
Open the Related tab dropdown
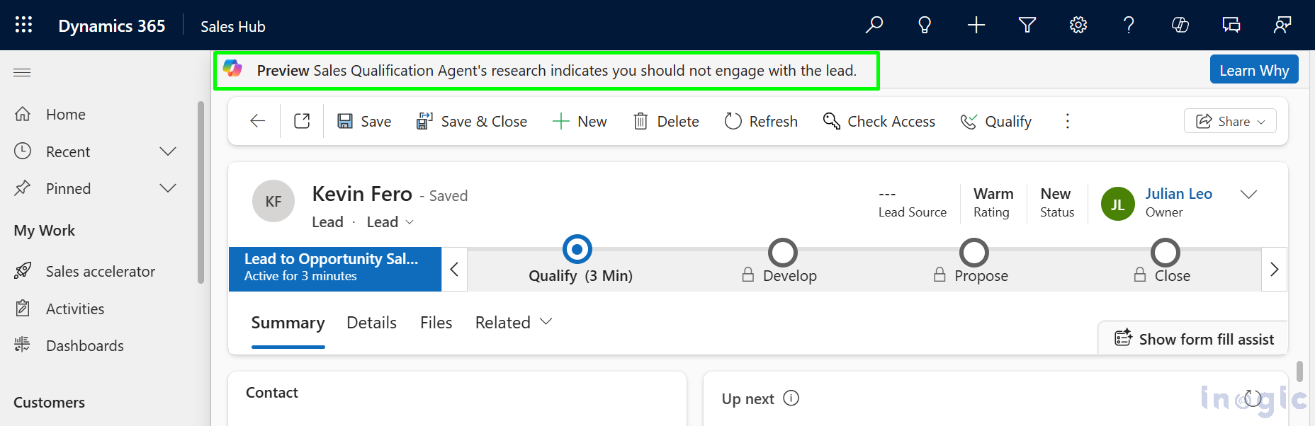click(514, 323)
